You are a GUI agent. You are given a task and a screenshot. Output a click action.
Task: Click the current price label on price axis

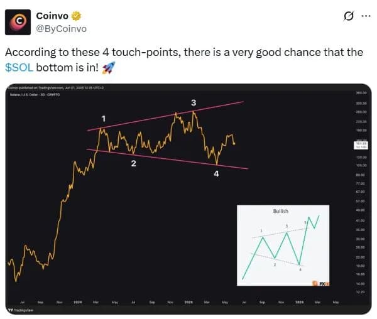pyautogui.click(x=360, y=145)
